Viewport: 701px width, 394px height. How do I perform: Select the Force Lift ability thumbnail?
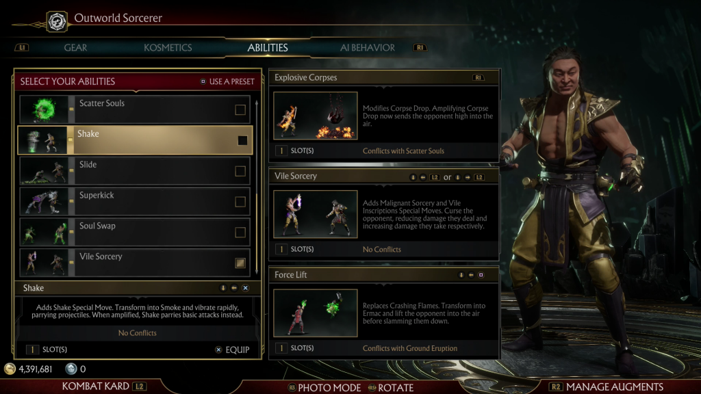click(316, 313)
